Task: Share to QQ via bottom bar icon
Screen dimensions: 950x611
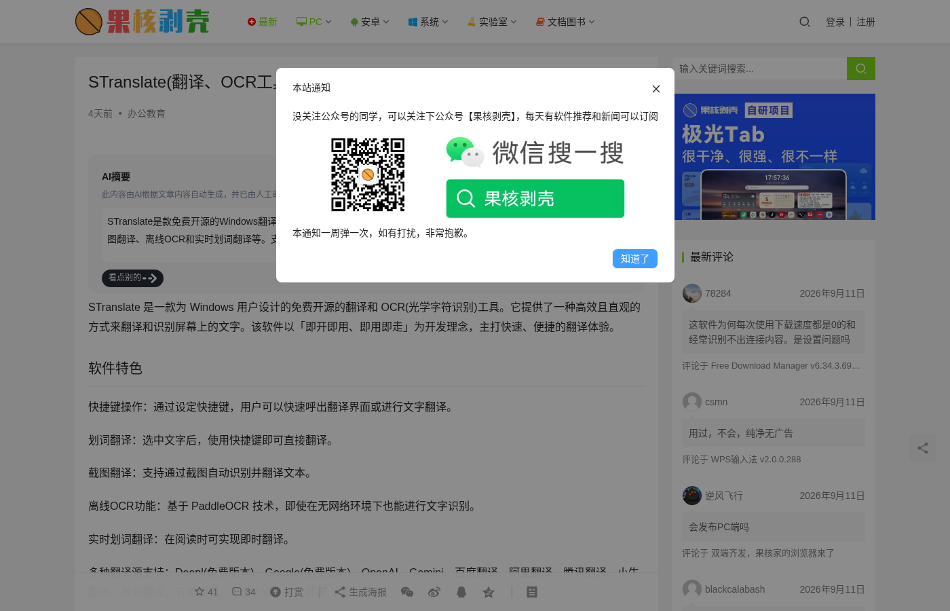Action: pos(461,592)
